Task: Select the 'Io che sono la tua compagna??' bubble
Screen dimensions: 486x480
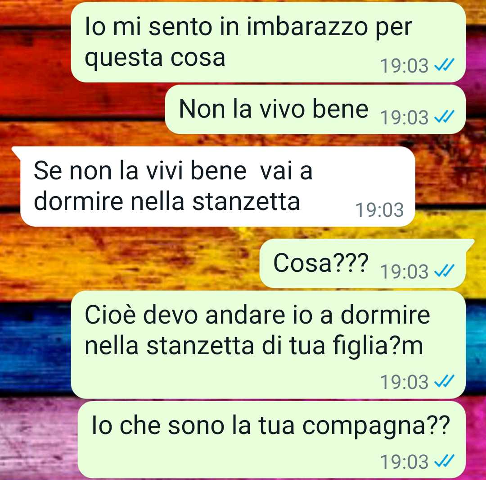Action: (271, 439)
